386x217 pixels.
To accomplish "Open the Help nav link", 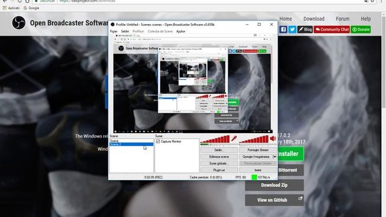I will click(x=365, y=19).
